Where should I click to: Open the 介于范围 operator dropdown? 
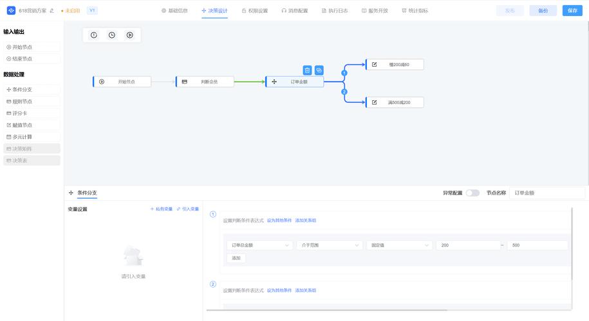coord(330,245)
